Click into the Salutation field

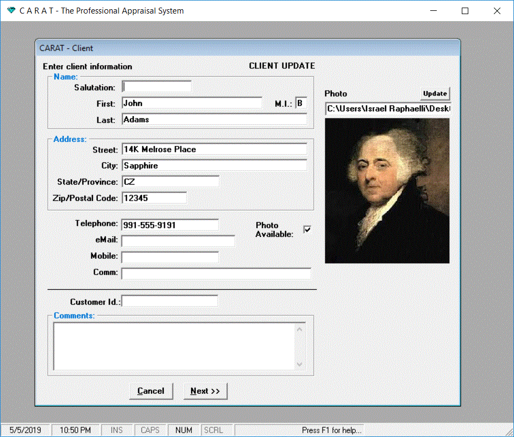pyautogui.click(x=157, y=87)
